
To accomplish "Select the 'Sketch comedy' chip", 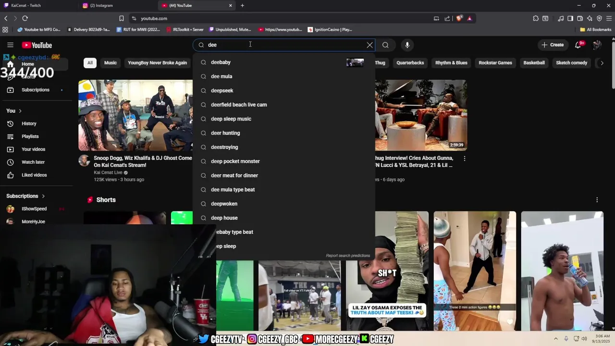I will 571,63.
